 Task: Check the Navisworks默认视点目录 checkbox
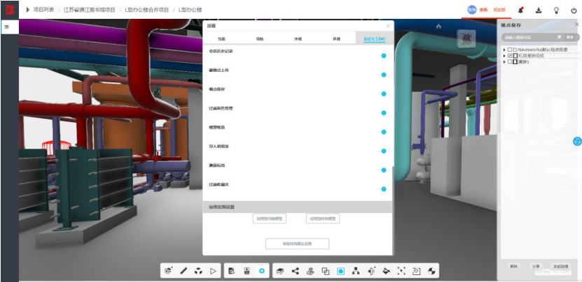click(x=510, y=50)
